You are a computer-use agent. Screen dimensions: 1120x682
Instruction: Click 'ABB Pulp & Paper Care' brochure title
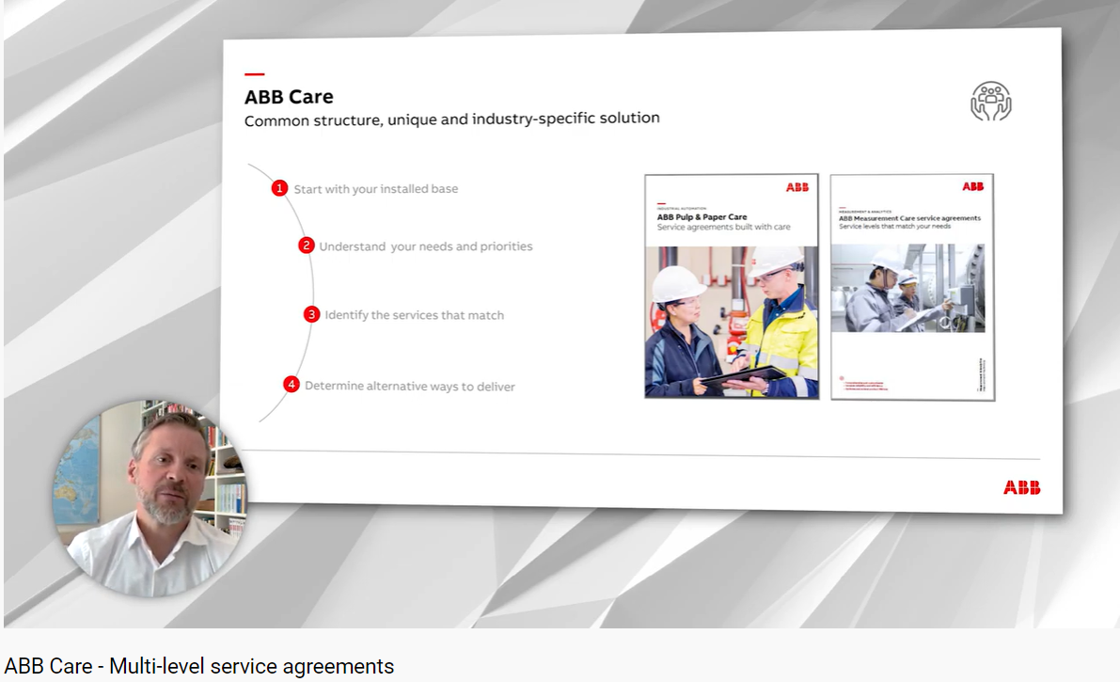(702, 216)
